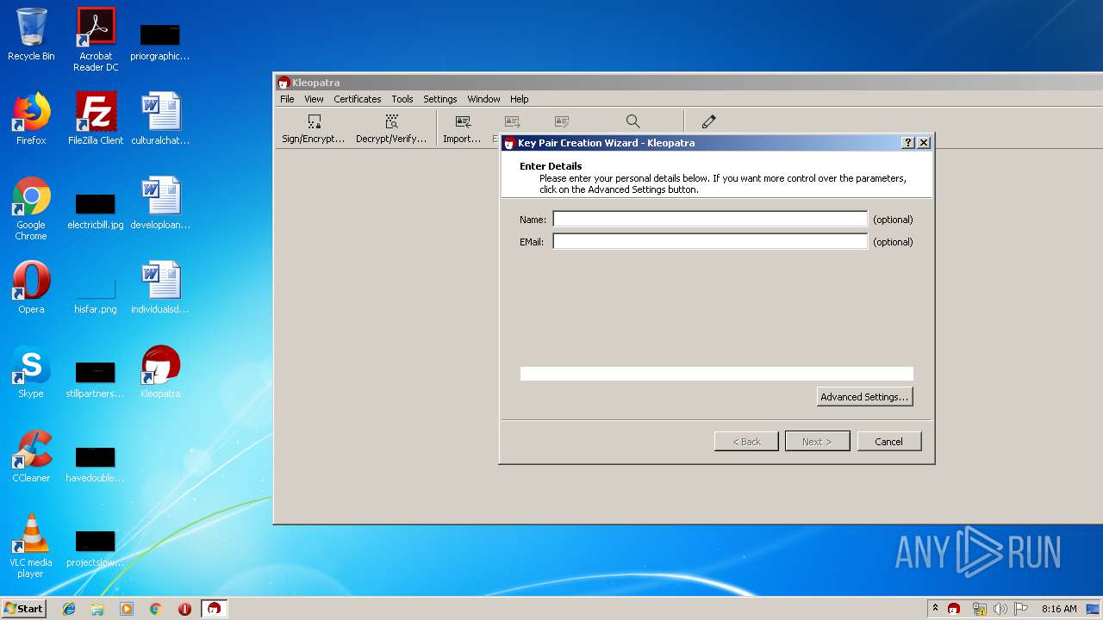1103x620 pixels.
Task: Click the Export certificate toolbar icon
Action: tap(512, 122)
